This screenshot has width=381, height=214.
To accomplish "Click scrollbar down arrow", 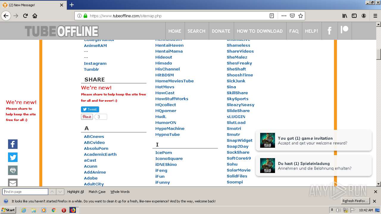I will (x=379, y=184).
